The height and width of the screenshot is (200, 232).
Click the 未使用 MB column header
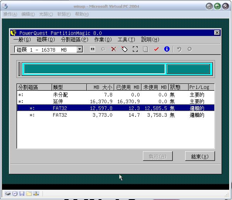155,87
